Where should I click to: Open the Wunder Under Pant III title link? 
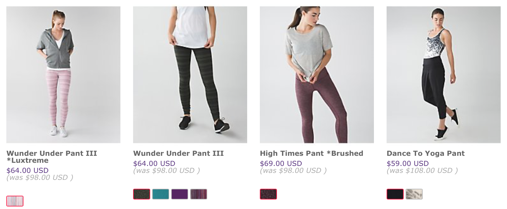point(178,154)
